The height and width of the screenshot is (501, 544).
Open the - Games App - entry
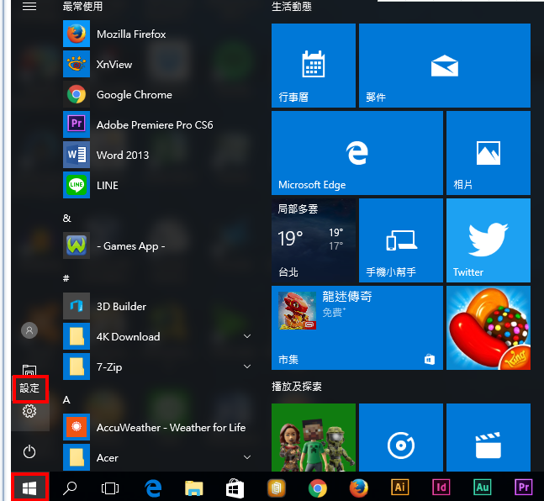[158, 245]
